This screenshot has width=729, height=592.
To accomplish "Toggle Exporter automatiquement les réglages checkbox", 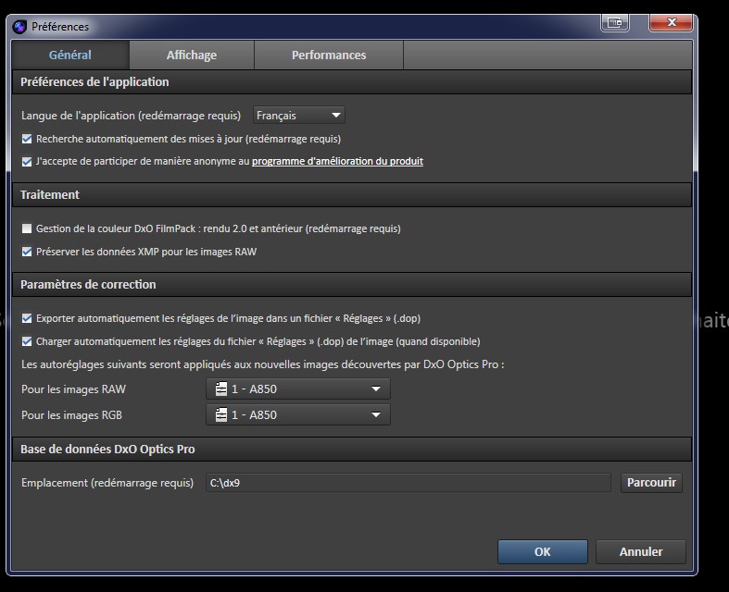I will [x=27, y=318].
